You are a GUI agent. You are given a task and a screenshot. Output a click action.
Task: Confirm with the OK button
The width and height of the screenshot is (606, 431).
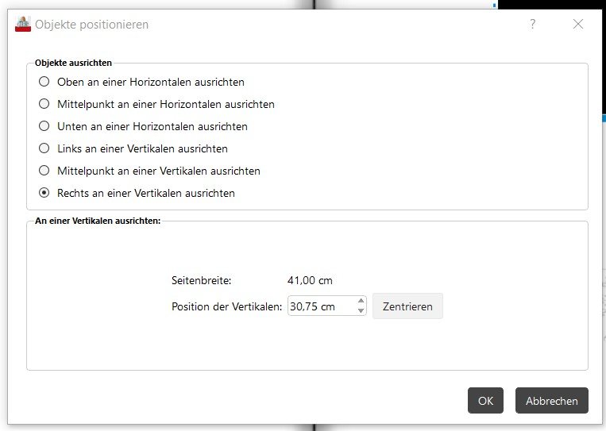pyautogui.click(x=485, y=401)
